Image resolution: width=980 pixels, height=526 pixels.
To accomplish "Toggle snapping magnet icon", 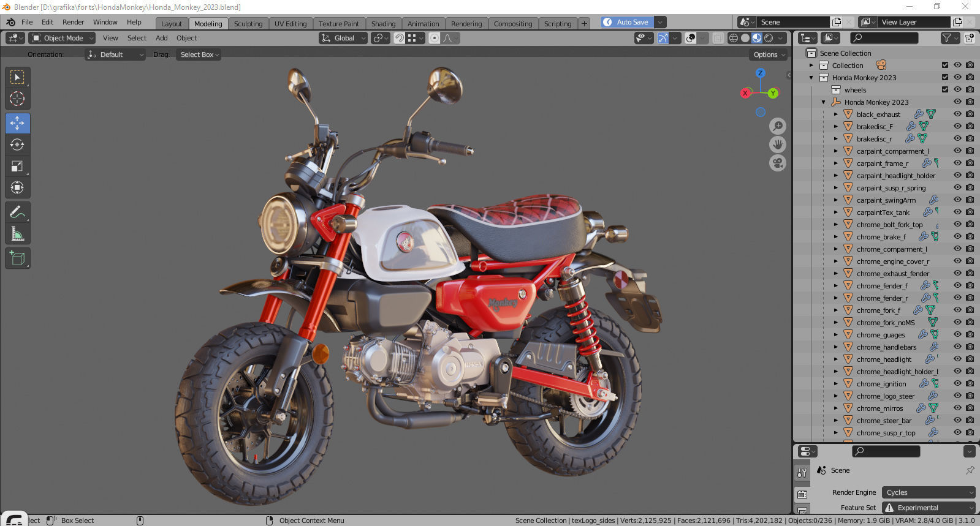I will (399, 38).
